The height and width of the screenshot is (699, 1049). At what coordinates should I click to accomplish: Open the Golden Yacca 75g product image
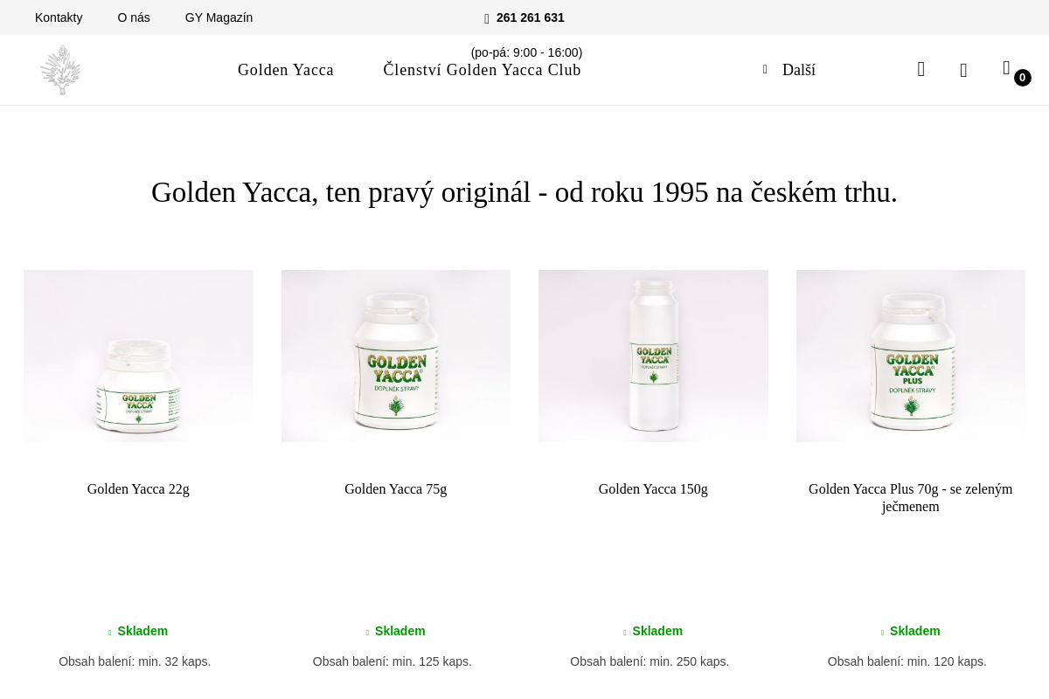(x=396, y=356)
